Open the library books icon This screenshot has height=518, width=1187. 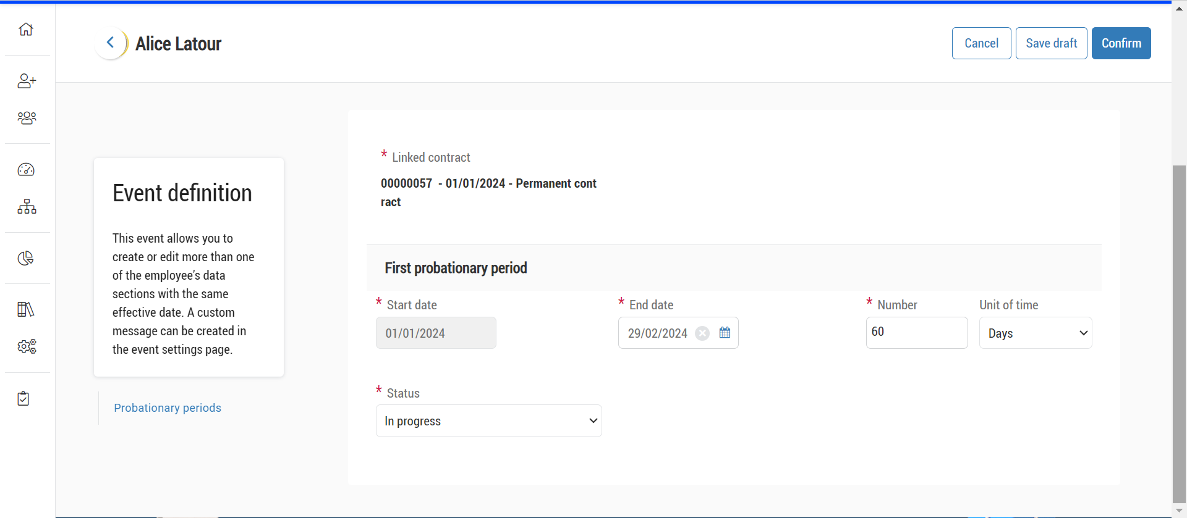click(26, 309)
